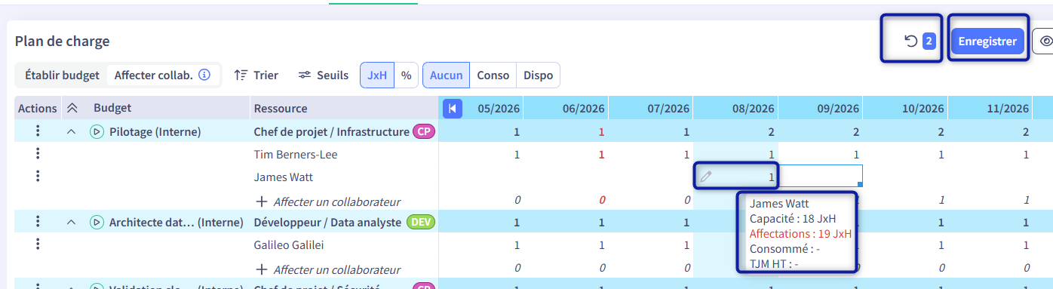This screenshot has height=289, width=1053.
Task: Collapse the Pilotage (Interne) budget row
Action: click(72, 132)
